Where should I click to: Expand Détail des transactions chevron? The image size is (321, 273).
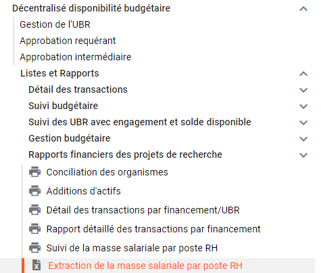point(303,90)
